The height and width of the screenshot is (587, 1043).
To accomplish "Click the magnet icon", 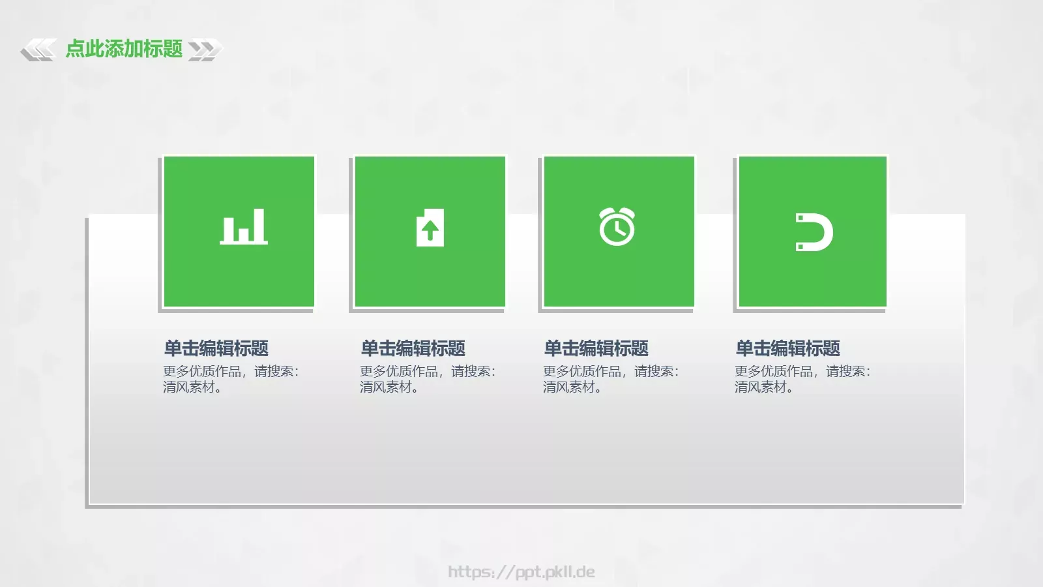I will tap(814, 232).
